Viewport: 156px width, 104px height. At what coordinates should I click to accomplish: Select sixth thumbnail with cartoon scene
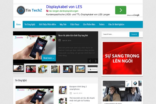(x=80, y=69)
